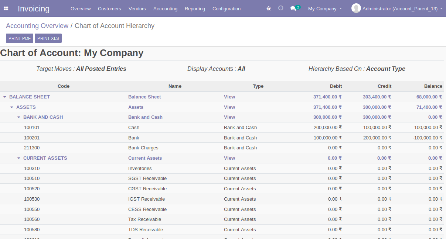Click the SGST Receivable account name

(147, 179)
